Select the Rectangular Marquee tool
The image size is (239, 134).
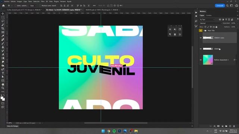[x=3, y=17]
